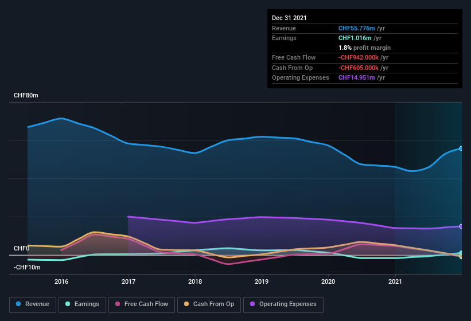Click the CHF55.776m revenue value
Viewport: 471px width, 321px height.
tap(357, 28)
